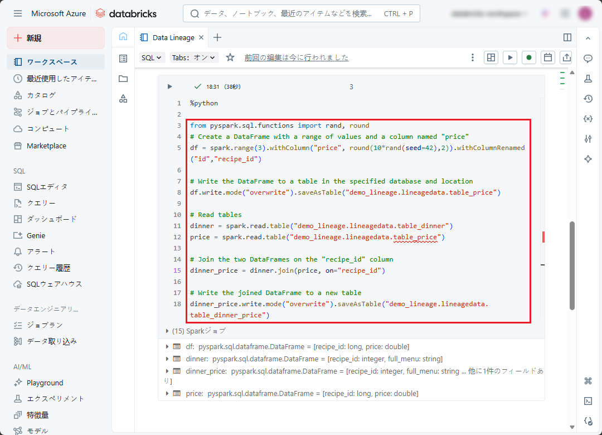The image size is (602, 435).
Task: Click the share notebook icon
Action: tap(566, 57)
